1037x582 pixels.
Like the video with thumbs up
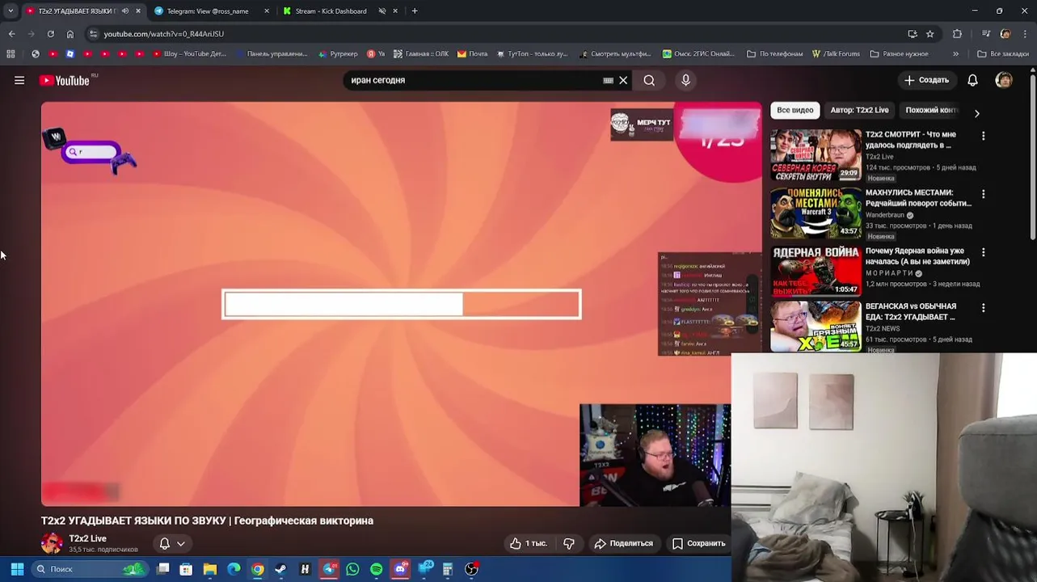tap(528, 543)
